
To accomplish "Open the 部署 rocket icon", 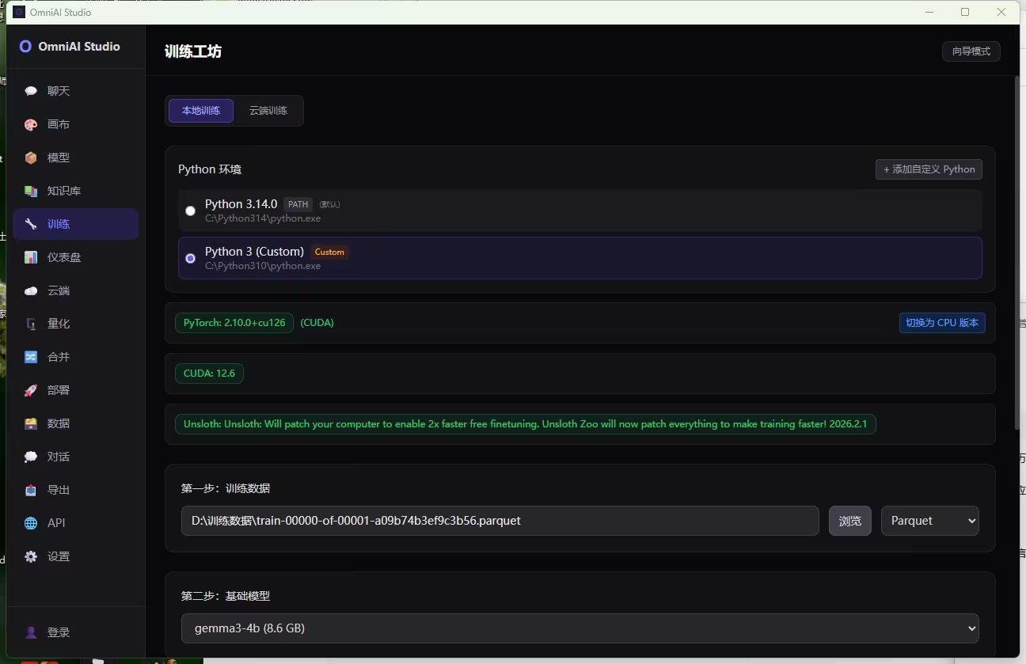I will [31, 390].
